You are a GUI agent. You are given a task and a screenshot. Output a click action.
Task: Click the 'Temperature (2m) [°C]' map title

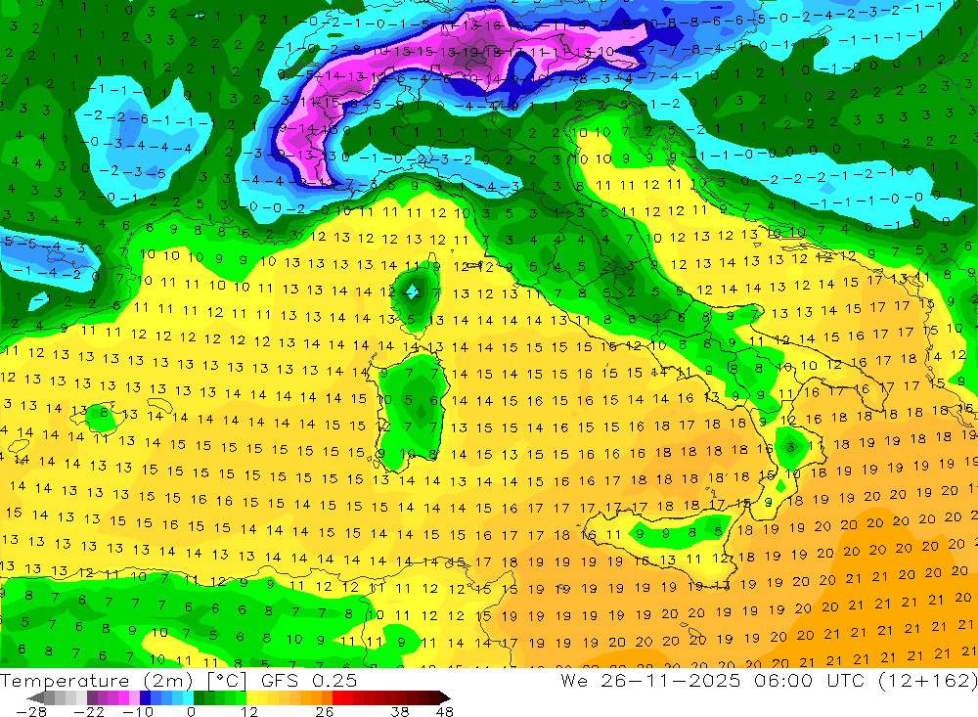coord(124,681)
